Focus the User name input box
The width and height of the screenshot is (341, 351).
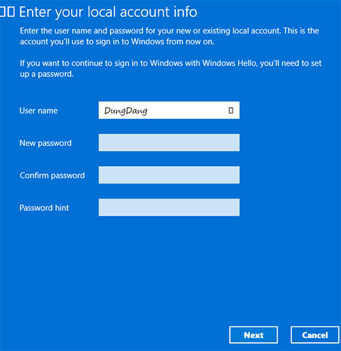169,110
